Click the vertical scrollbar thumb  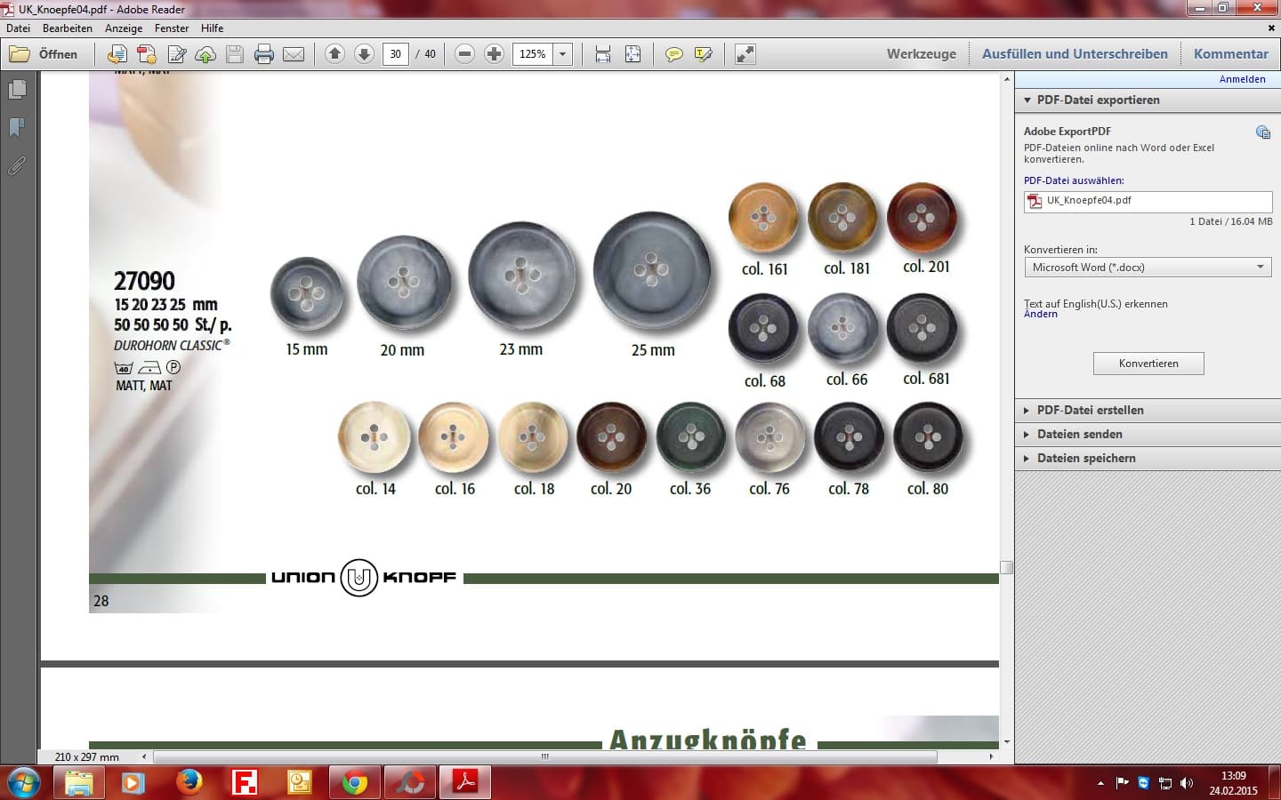coord(1006,567)
